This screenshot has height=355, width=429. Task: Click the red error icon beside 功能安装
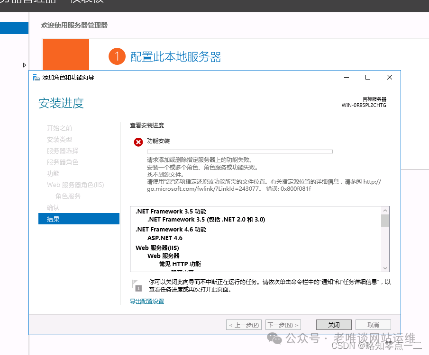coord(138,142)
